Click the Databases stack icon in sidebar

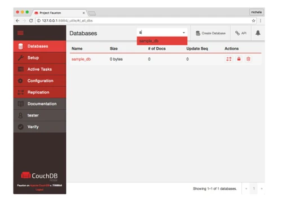coord(20,46)
